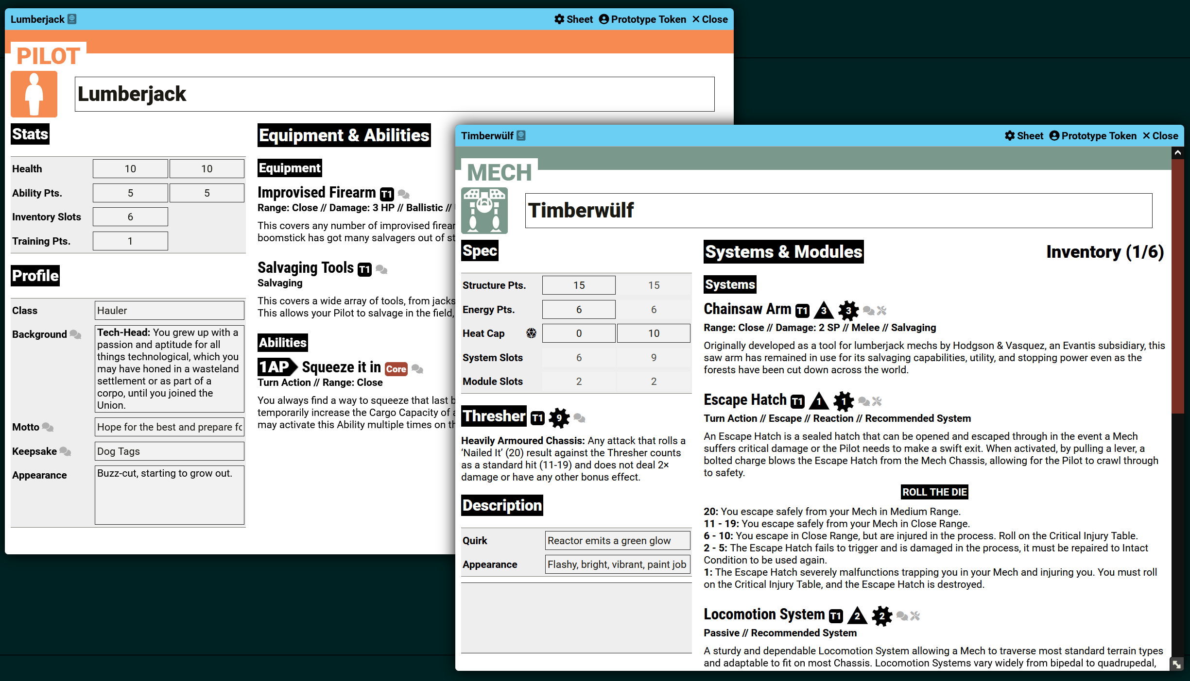Open document ID icon beside Lumberjack title

pyautogui.click(x=72, y=19)
